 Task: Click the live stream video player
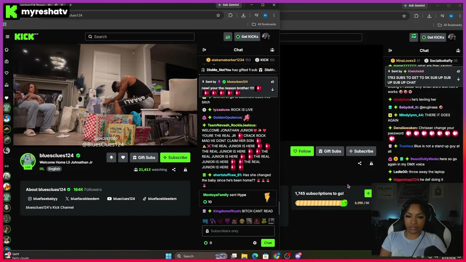(105, 95)
